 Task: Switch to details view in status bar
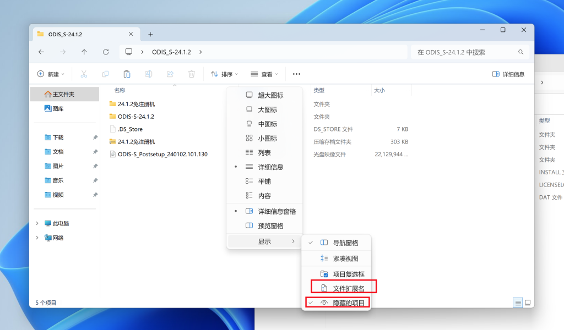[518, 302]
